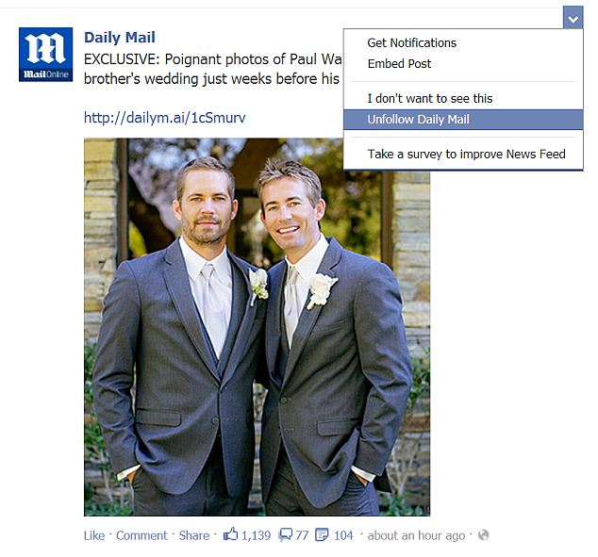The width and height of the screenshot is (598, 557).
Task: Collapse the post options chevron dropdown
Action: 573,19
